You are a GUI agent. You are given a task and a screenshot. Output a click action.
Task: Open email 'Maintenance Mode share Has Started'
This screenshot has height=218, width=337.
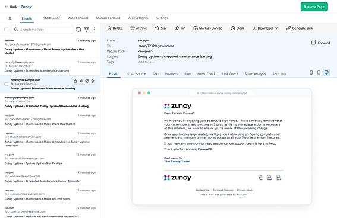coord(50,120)
